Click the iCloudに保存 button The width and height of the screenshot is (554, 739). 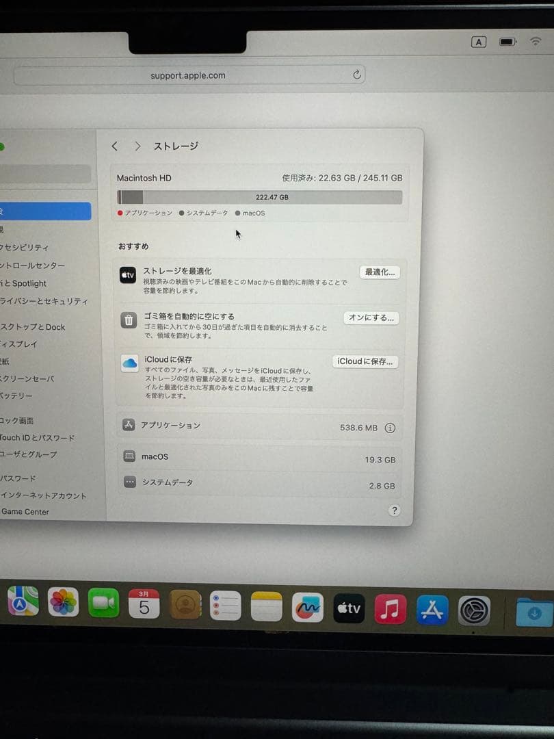[365, 361]
